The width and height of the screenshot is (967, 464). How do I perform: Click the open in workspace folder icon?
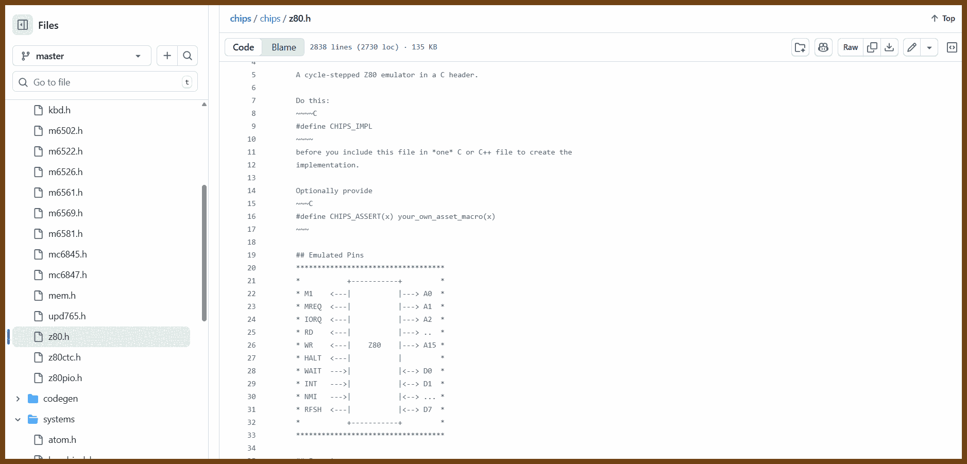[x=800, y=47]
